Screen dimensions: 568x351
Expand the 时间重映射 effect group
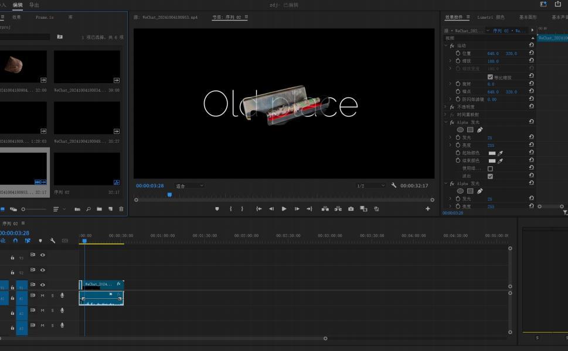(446, 114)
